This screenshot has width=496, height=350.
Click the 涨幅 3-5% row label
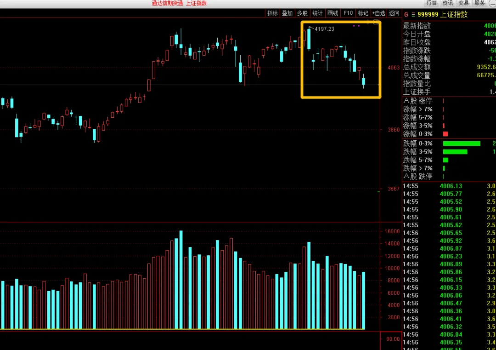click(417, 126)
